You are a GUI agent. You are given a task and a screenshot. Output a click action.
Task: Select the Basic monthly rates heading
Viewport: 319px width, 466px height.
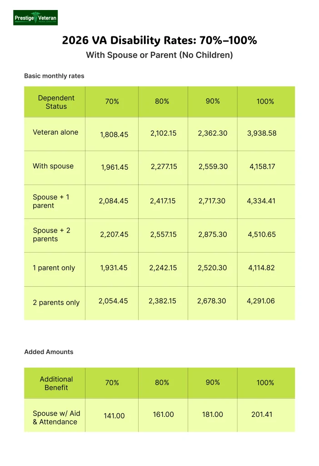click(x=54, y=76)
